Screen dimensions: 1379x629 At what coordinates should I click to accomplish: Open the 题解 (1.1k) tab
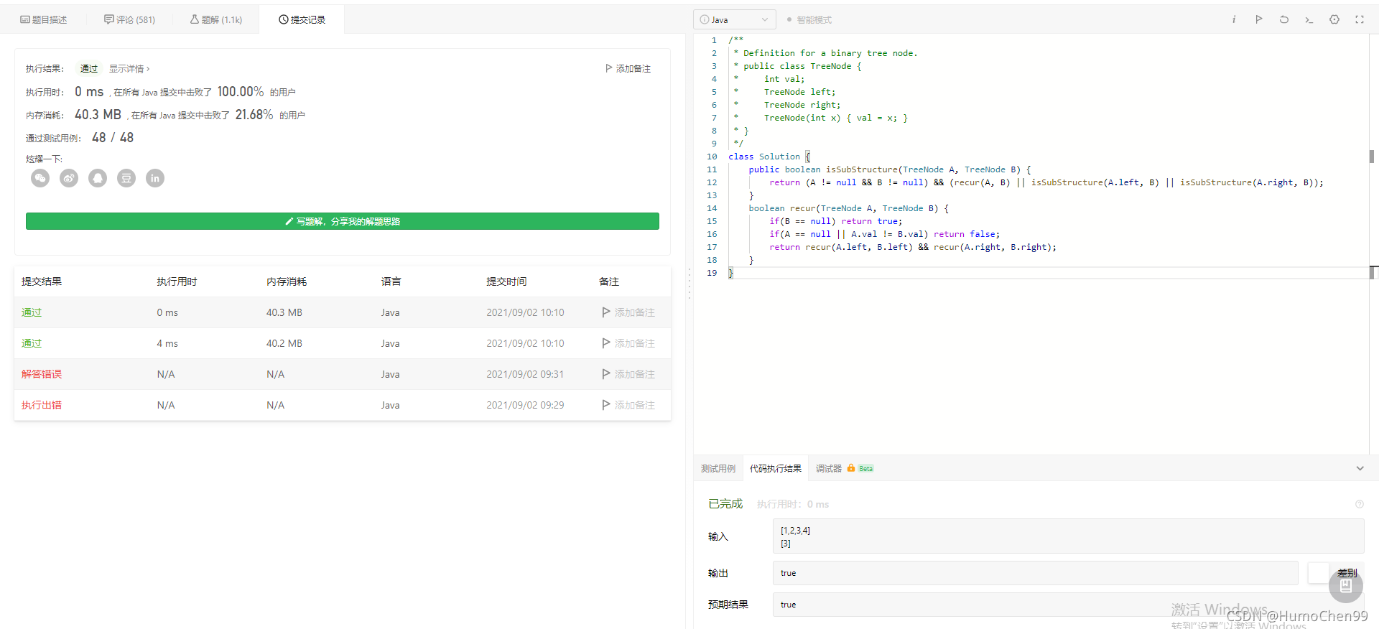[x=216, y=19]
